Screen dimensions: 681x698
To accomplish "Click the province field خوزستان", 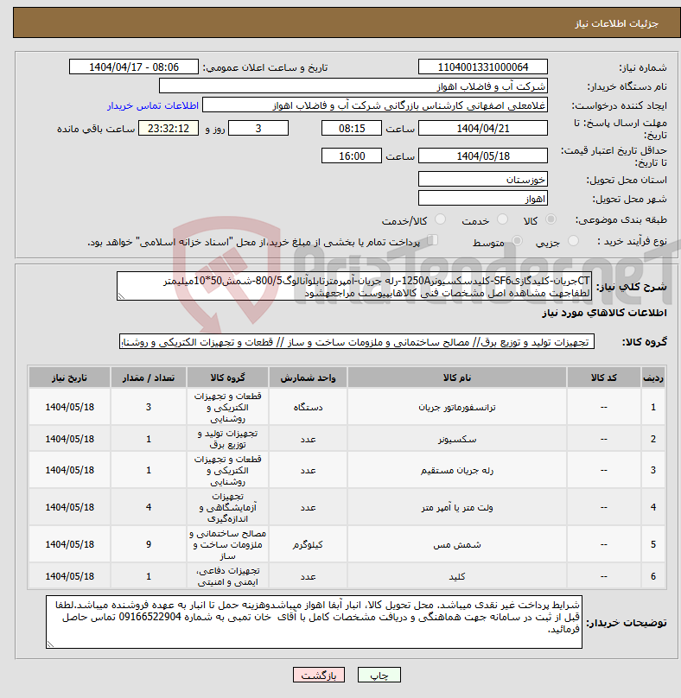I will [x=483, y=179].
